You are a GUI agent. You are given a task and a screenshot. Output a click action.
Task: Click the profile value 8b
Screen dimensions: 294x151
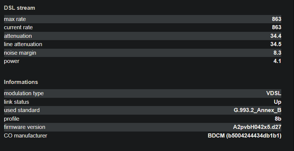[278, 119]
